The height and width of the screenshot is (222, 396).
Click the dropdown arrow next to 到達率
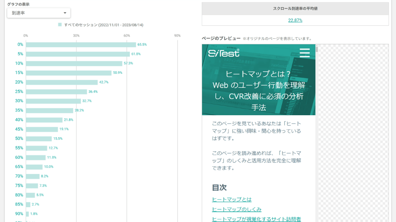[x=65, y=13]
